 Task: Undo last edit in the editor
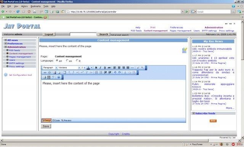(115, 73)
